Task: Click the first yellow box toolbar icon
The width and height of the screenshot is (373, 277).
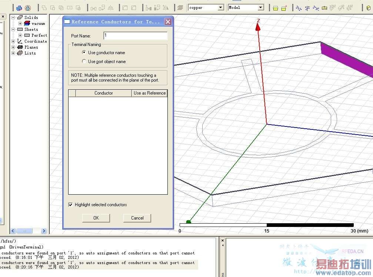Action: coord(276,7)
